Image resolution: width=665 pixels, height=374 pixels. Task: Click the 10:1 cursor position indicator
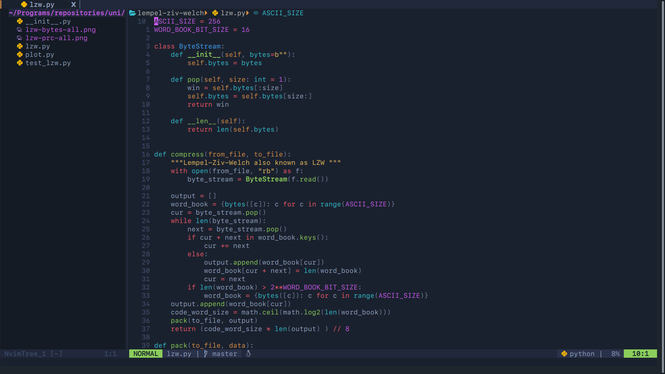pos(640,354)
